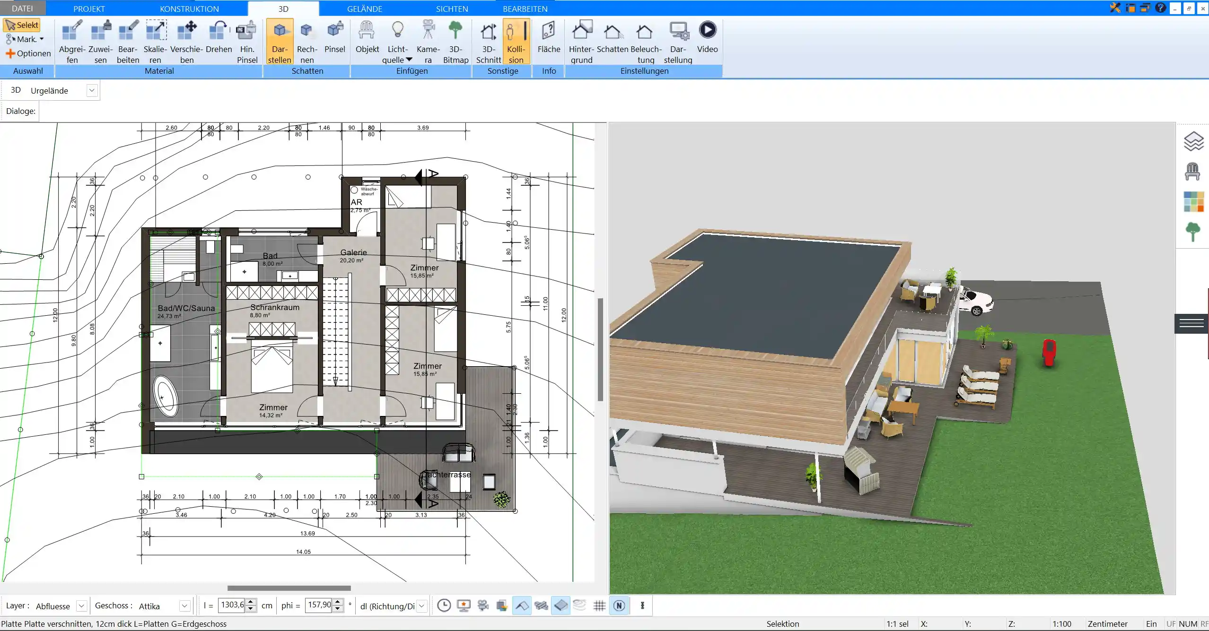Select the Drehen rotate tool
The width and height of the screenshot is (1209, 631).
(x=219, y=37)
